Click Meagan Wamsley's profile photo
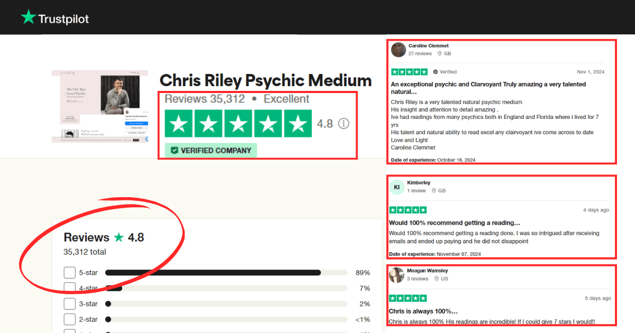 pos(396,275)
